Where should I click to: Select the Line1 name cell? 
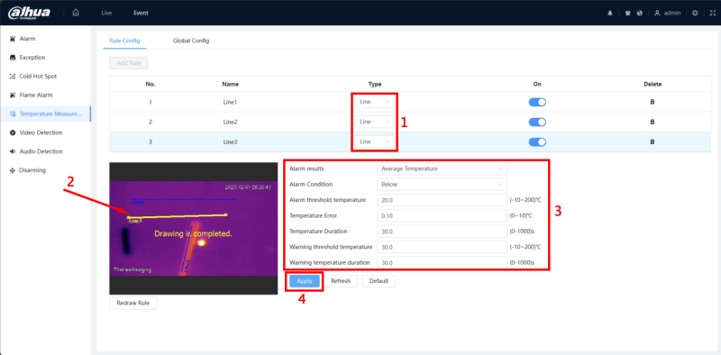point(230,102)
